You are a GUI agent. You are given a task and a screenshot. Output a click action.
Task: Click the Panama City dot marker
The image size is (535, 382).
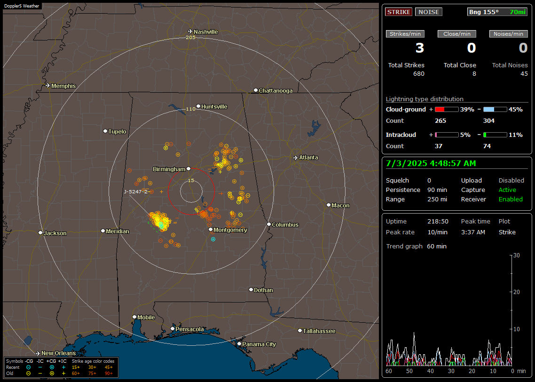click(x=239, y=344)
